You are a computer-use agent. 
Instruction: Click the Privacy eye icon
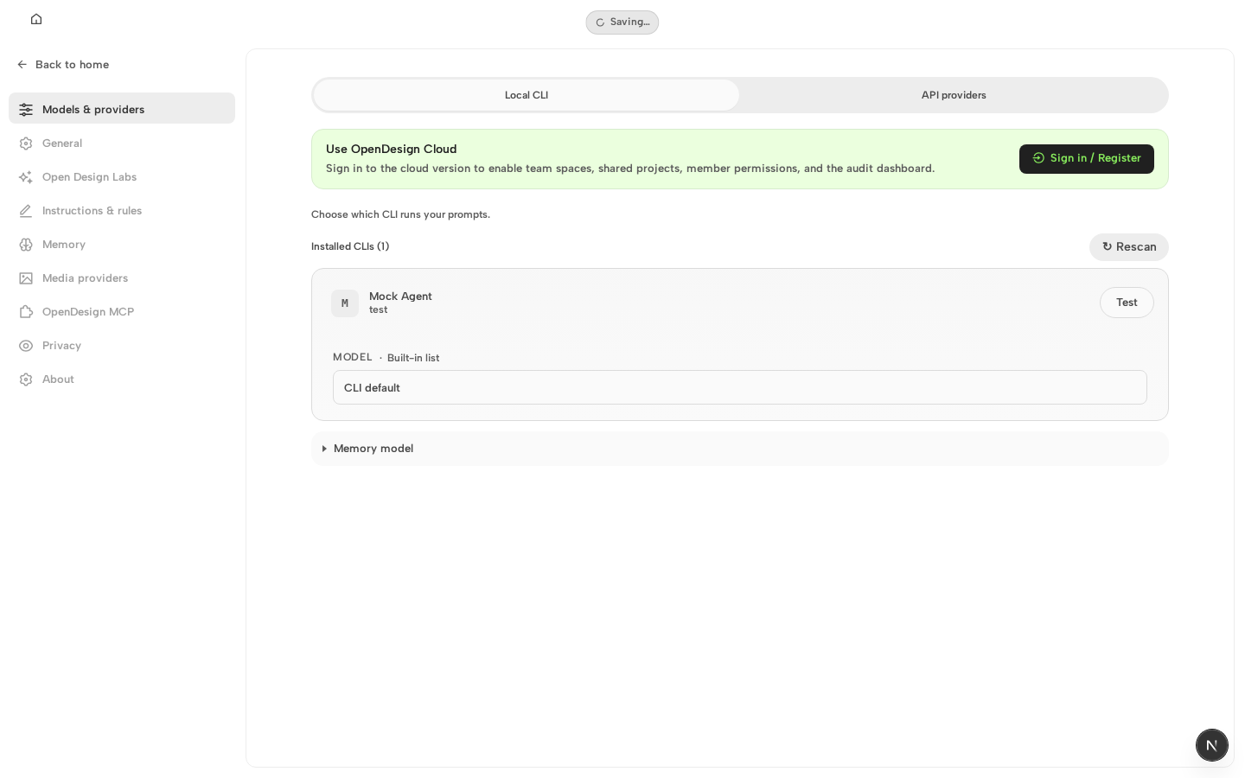point(26,346)
